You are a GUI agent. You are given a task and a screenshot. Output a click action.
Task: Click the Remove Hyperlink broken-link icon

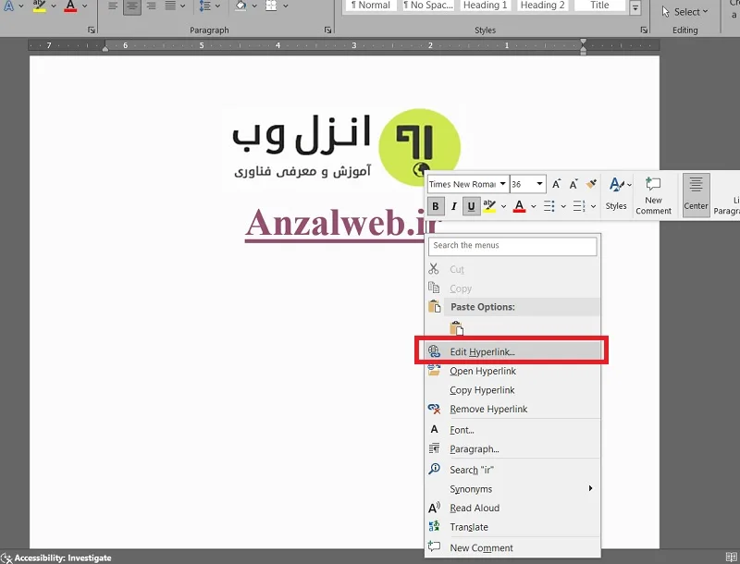pyautogui.click(x=434, y=409)
